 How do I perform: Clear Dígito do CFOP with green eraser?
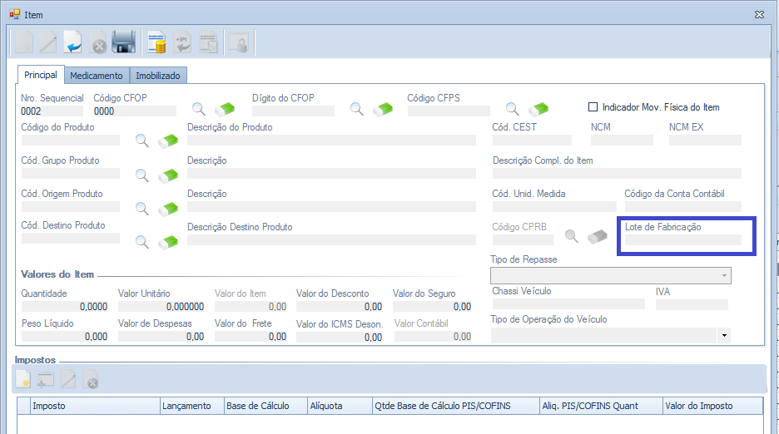click(x=383, y=109)
